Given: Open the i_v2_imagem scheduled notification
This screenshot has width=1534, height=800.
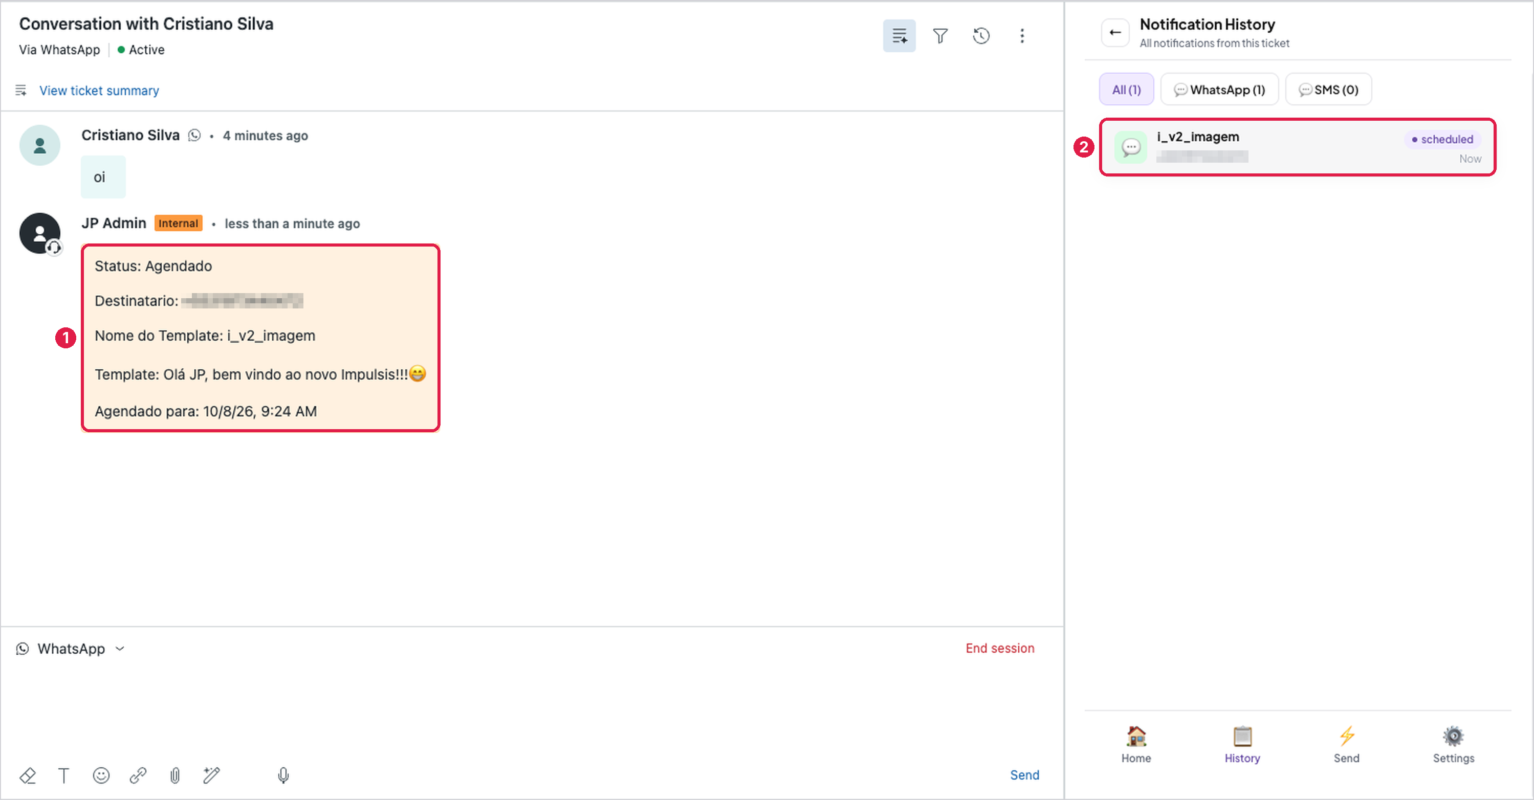Looking at the screenshot, I should [1297, 147].
